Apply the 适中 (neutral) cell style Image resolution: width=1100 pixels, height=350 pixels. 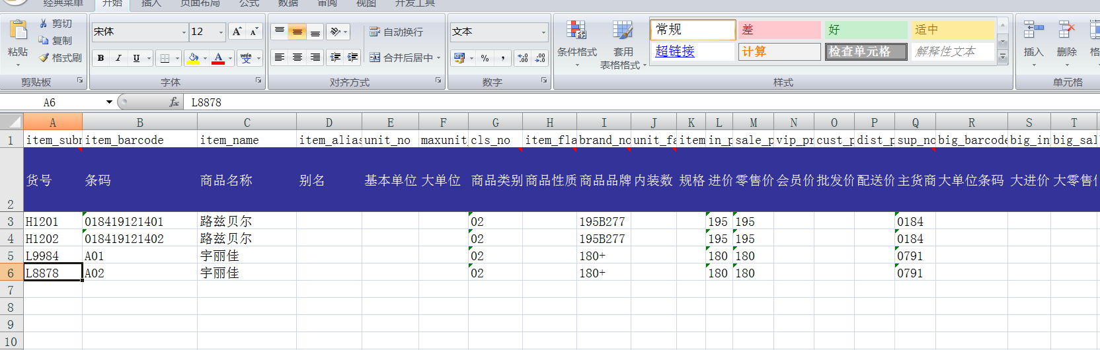click(x=953, y=30)
